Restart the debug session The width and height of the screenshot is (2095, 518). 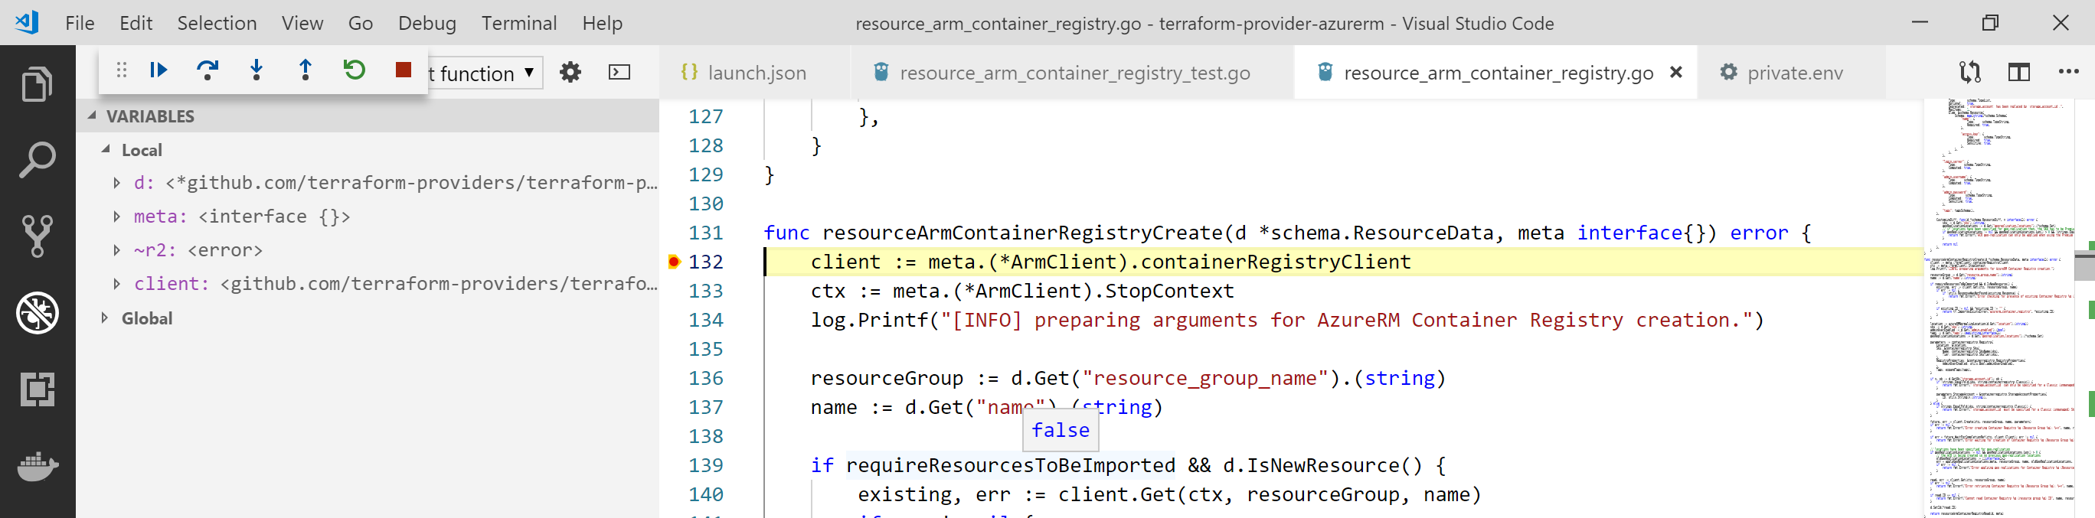tap(354, 70)
